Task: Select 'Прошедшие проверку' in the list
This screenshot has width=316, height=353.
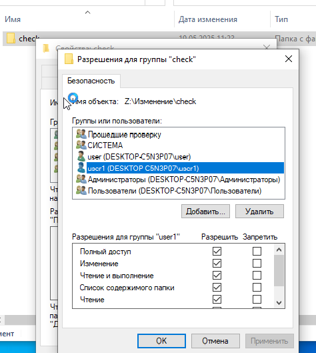Action: (125, 134)
